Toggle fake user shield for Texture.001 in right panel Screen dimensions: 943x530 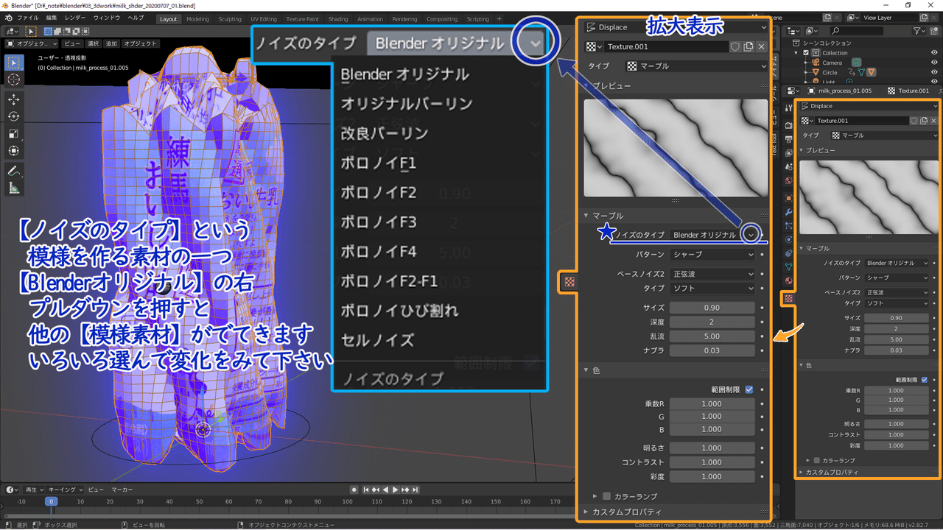[913, 121]
